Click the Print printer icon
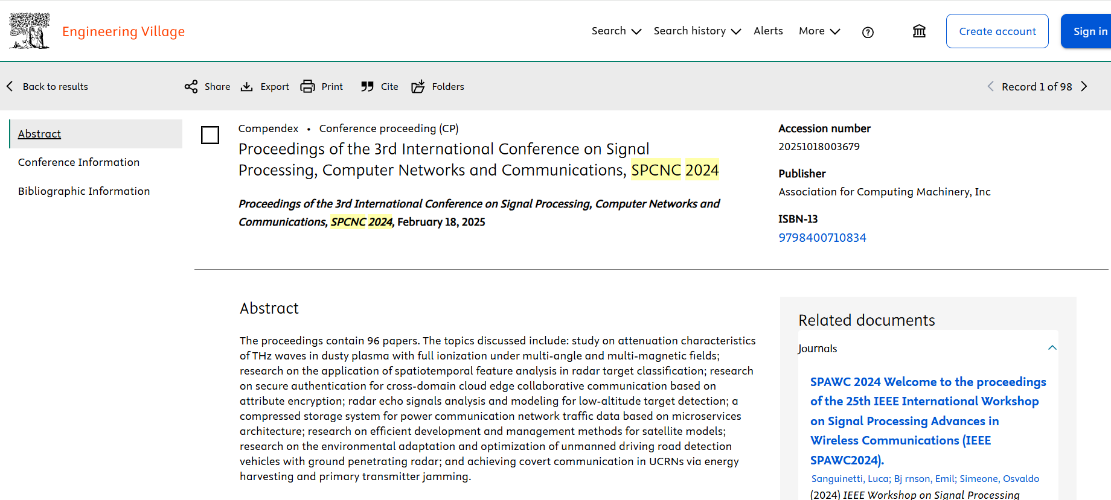Viewport: 1111px width, 500px height. click(307, 86)
